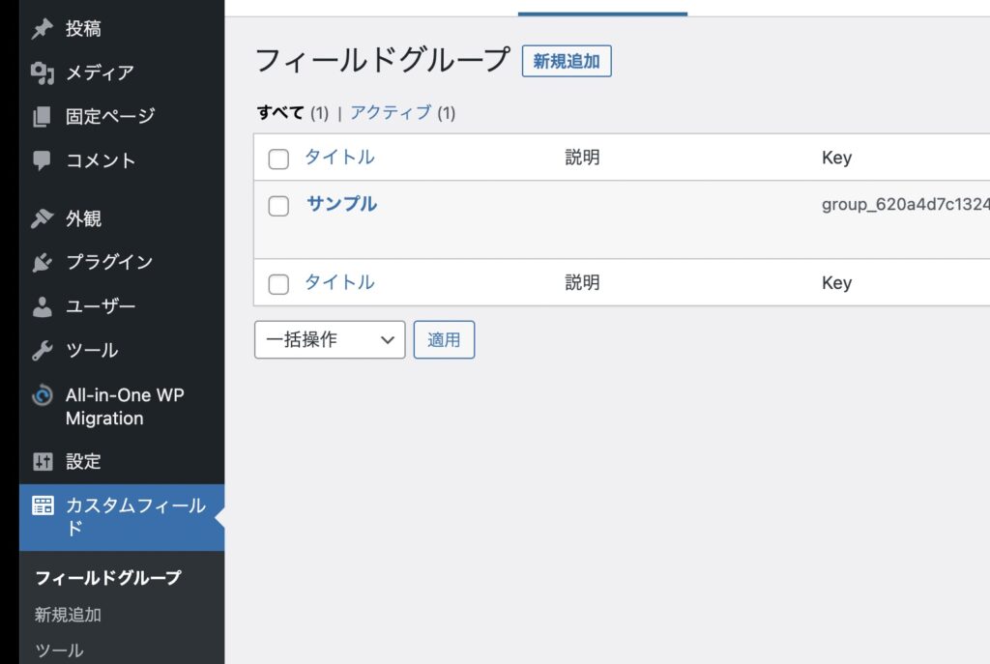This screenshot has width=990, height=664.
Task: Click the Users person icon
Action: (x=42, y=306)
